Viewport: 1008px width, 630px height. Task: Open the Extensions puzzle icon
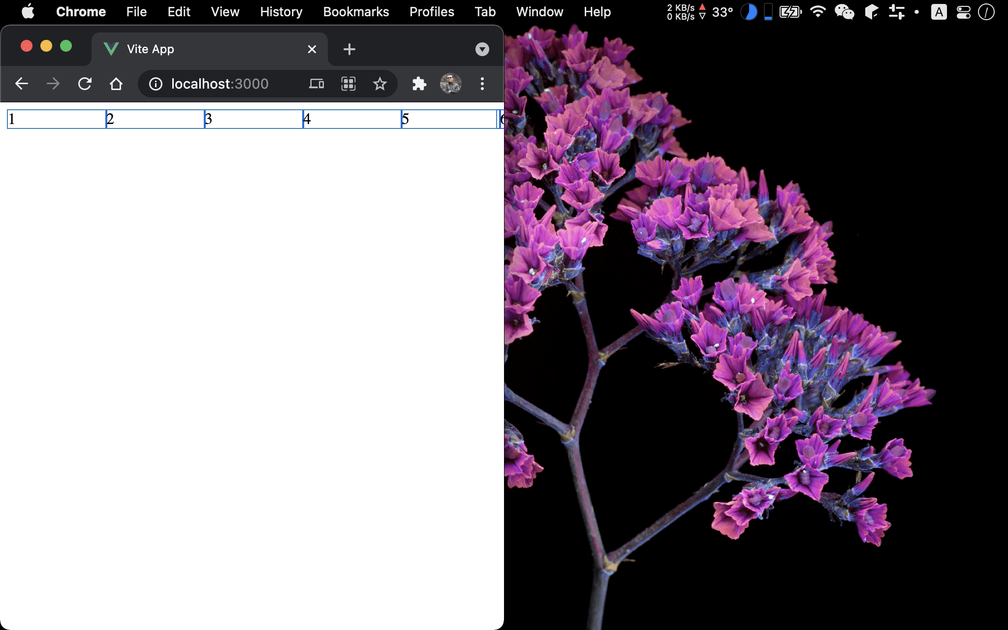[419, 84]
